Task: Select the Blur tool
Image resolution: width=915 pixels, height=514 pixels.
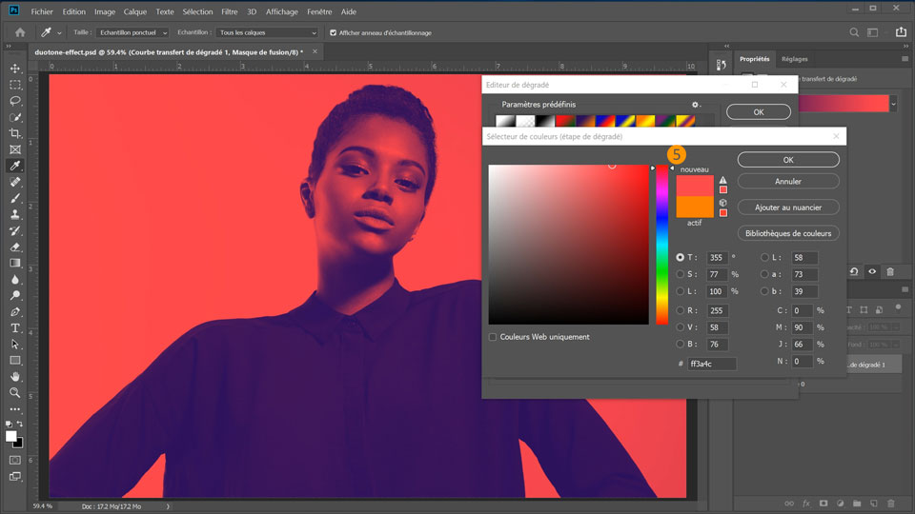Action: pos(15,279)
